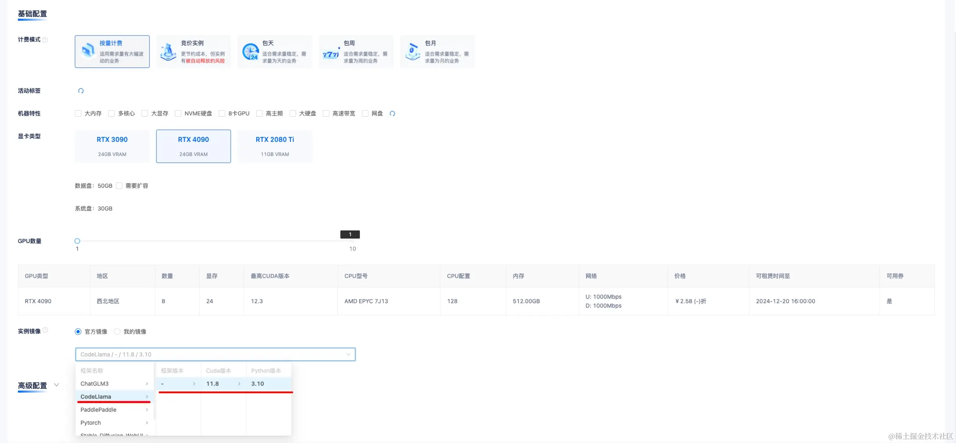Click the 竞价实例 spot instance icon
Image resolution: width=956 pixels, height=443 pixels.
click(168, 52)
